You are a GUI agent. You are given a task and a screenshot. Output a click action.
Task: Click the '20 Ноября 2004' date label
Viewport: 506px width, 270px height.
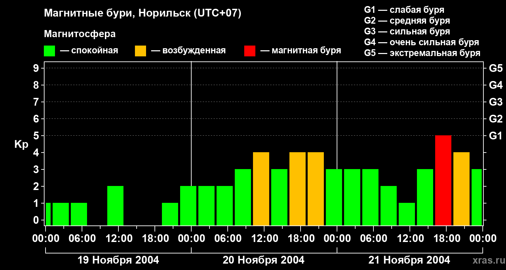(x=263, y=260)
